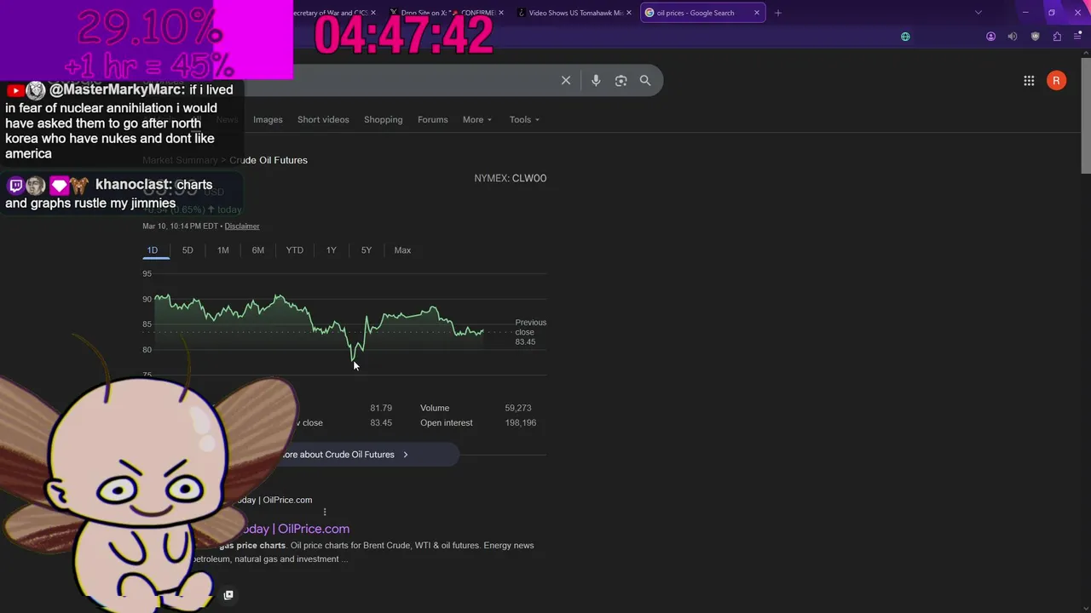The height and width of the screenshot is (613, 1091).
Task: Open the Short videos results tab
Action: point(323,119)
